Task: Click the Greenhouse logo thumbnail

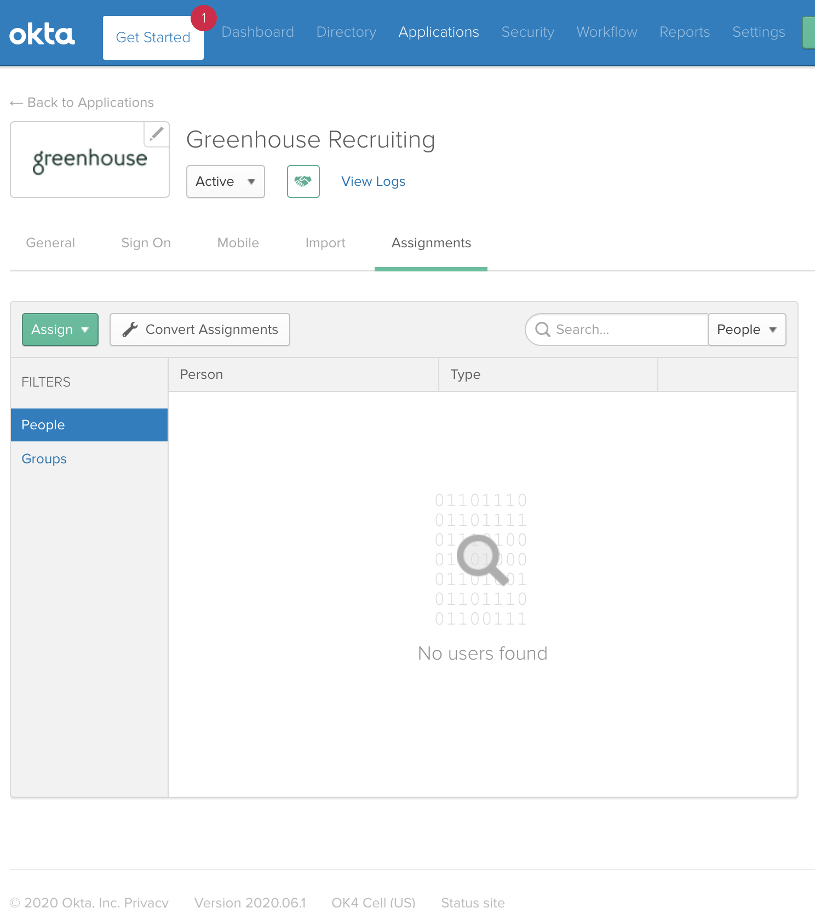Action: (90, 160)
